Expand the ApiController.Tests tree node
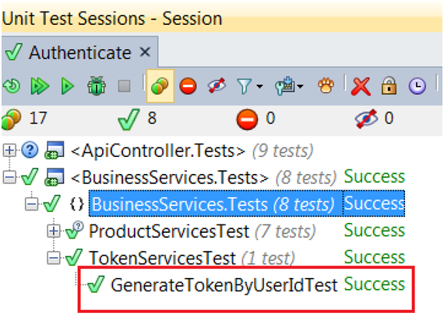The height and width of the screenshot is (334, 444). pos(9,150)
